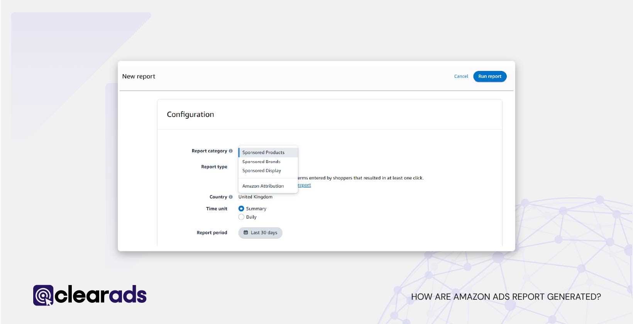Choose Amazon Attribution option

(x=268, y=186)
